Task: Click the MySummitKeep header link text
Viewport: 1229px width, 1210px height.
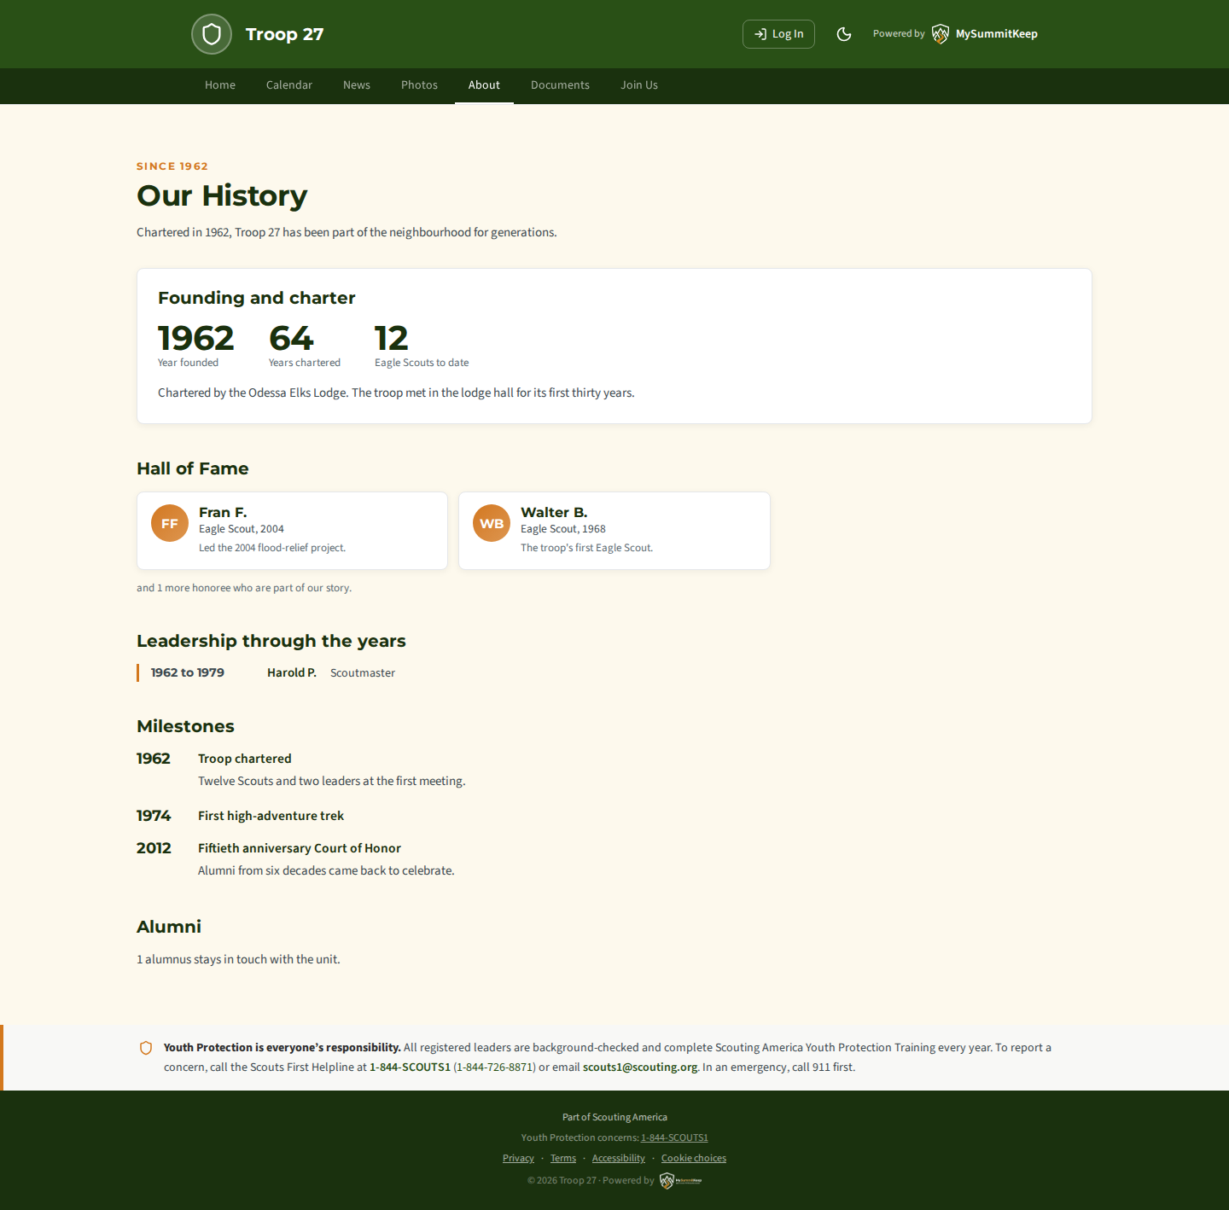Action: point(996,34)
